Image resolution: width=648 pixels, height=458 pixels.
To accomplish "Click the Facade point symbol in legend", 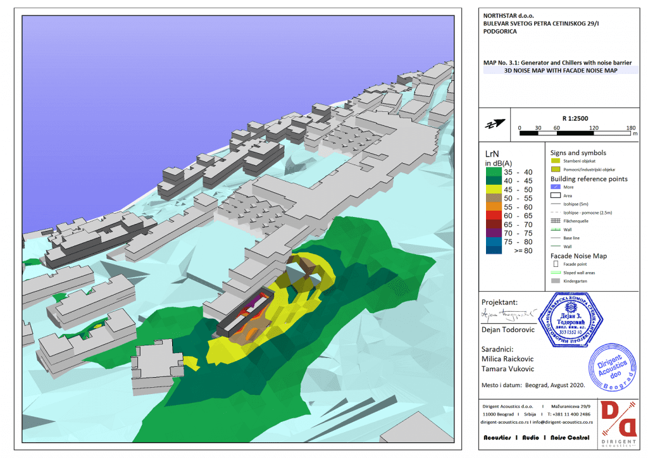I will (x=555, y=264).
